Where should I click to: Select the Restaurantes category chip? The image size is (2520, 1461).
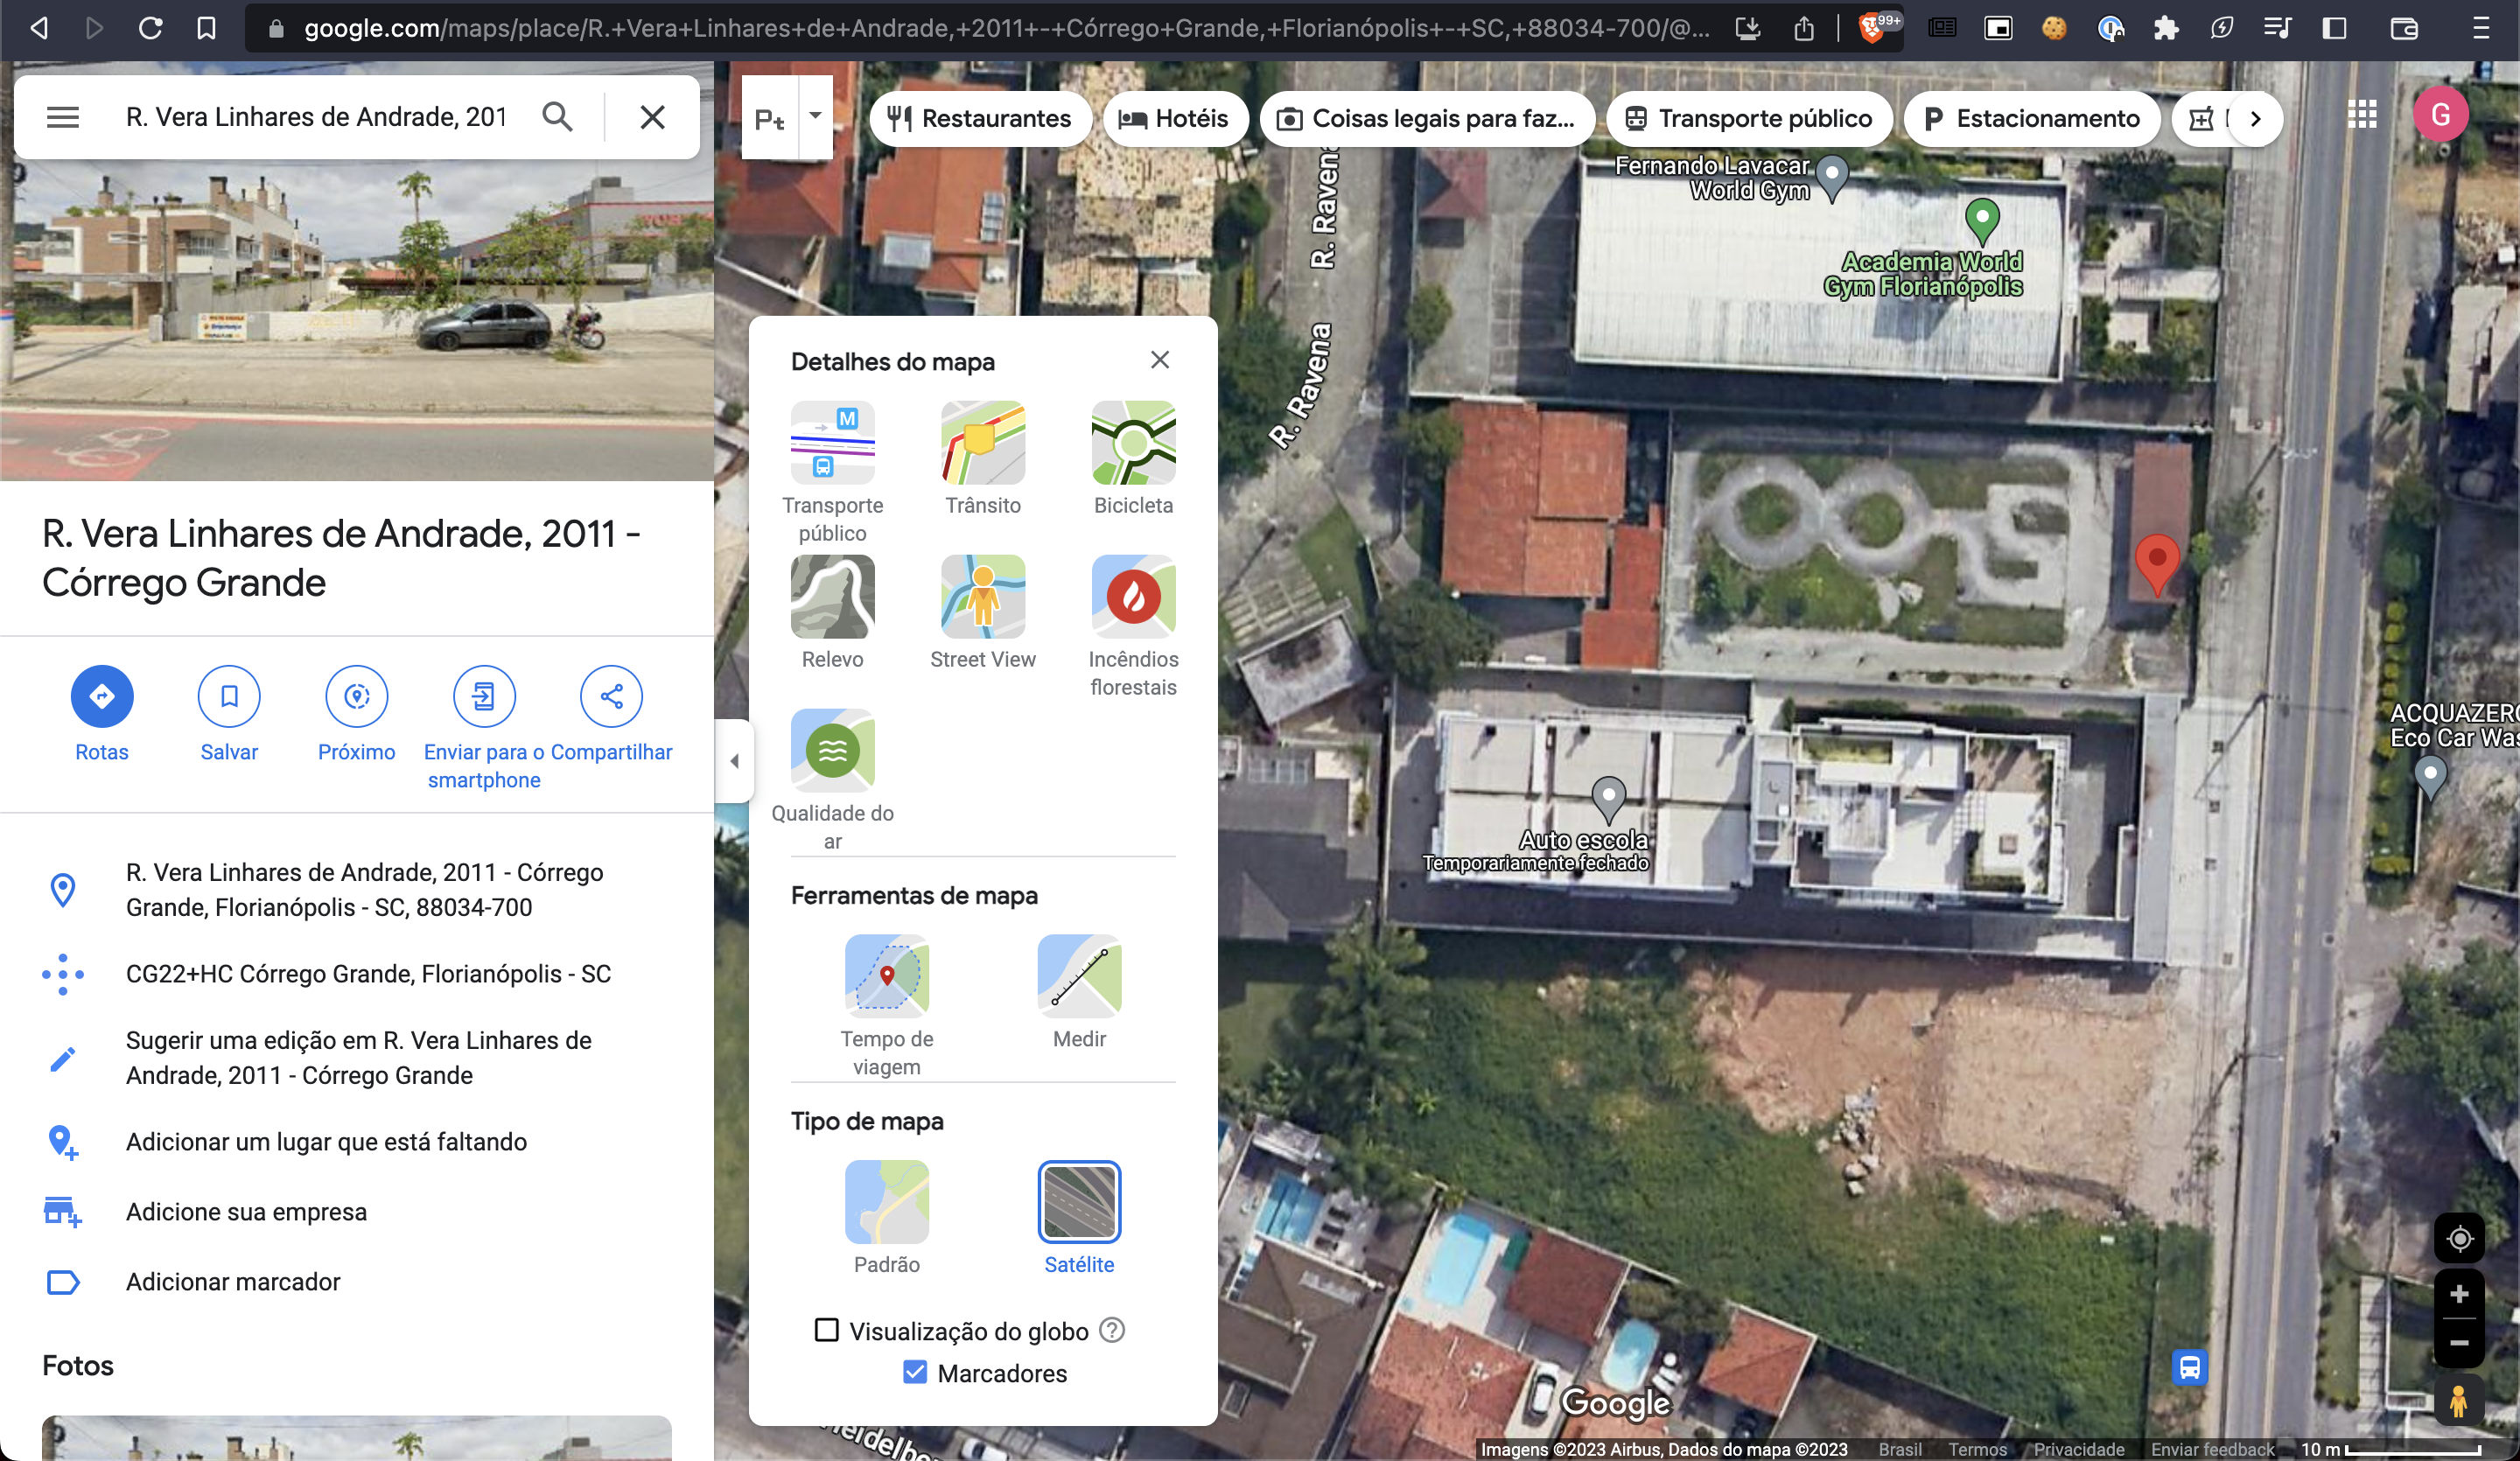979,119
